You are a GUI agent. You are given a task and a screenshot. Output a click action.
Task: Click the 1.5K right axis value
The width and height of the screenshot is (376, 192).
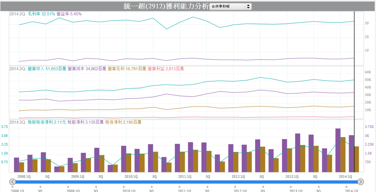click(x=368, y=153)
